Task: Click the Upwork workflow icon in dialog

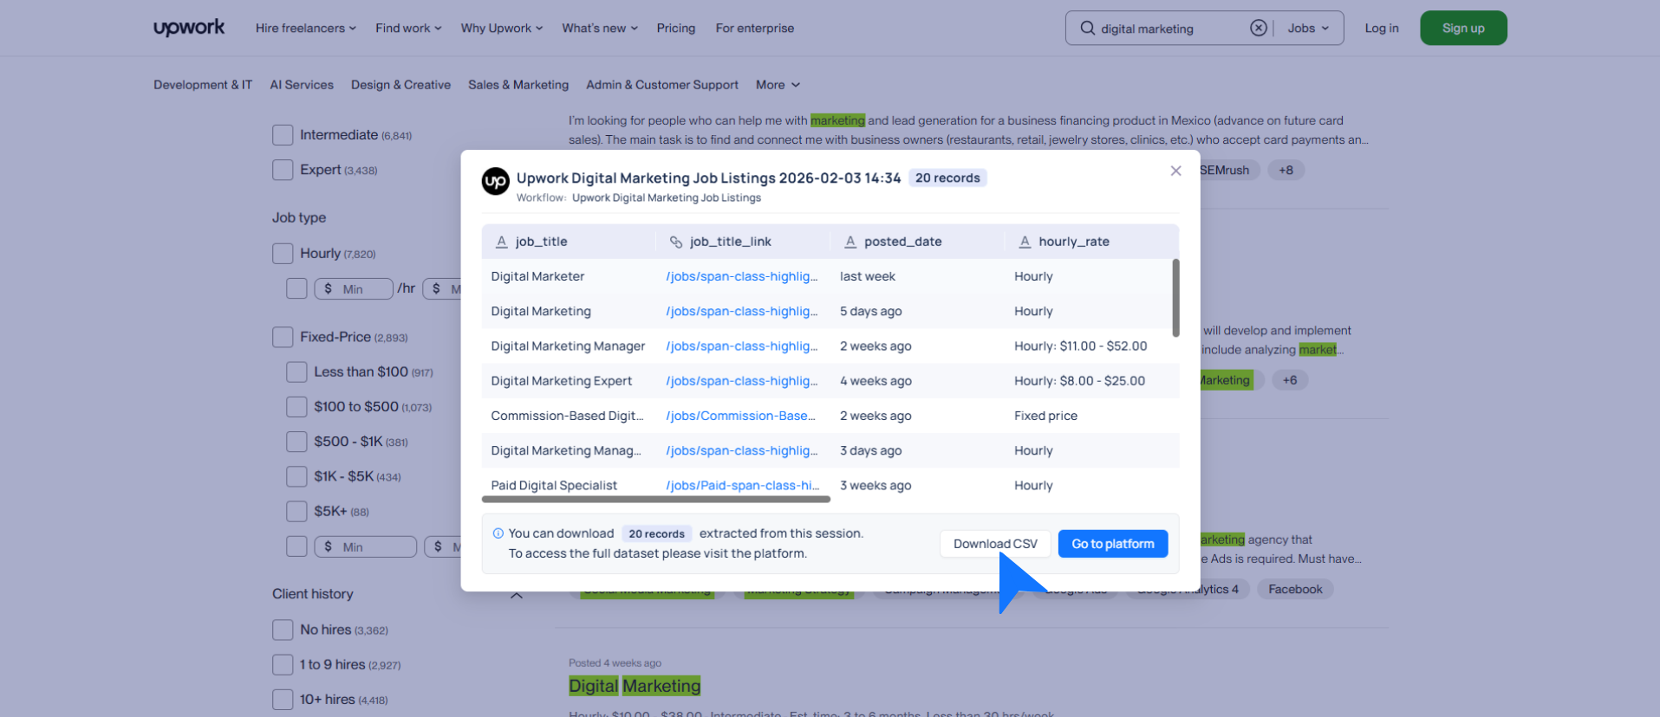Action: 496,181
